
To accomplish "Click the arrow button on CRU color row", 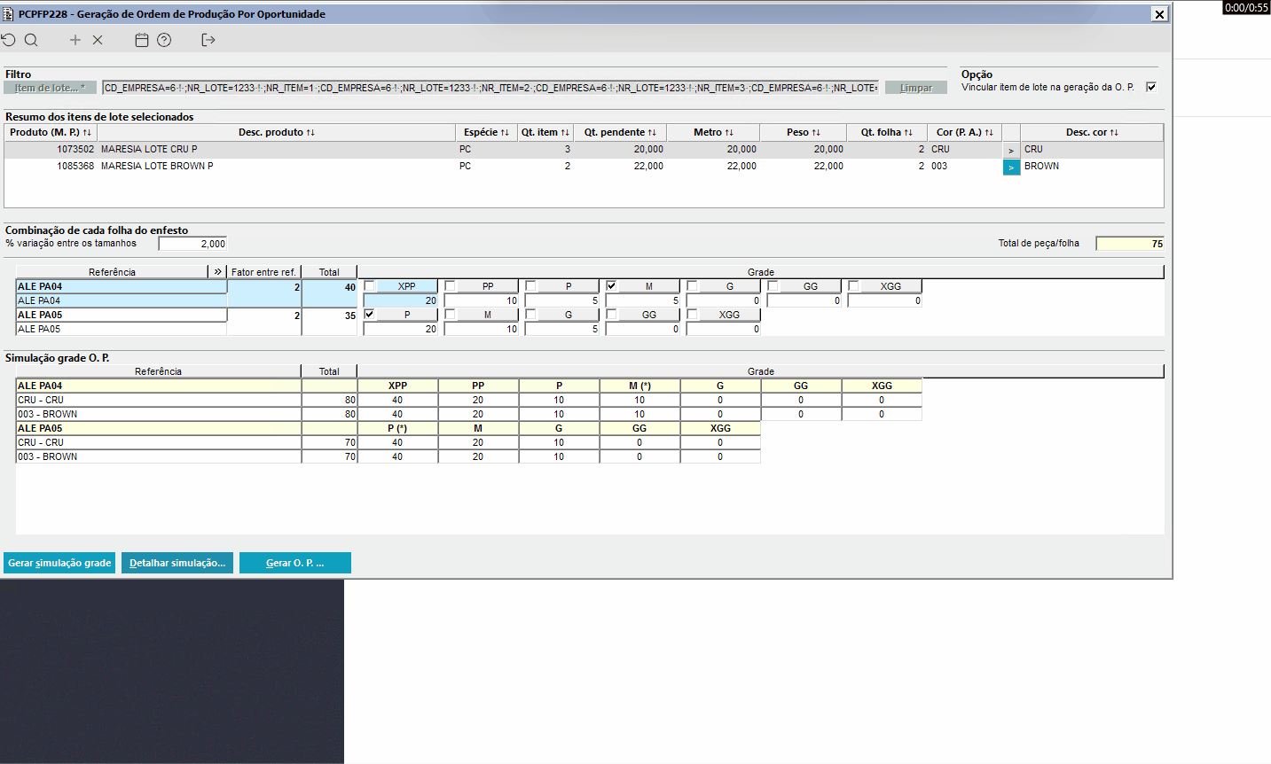I will pos(1011,150).
